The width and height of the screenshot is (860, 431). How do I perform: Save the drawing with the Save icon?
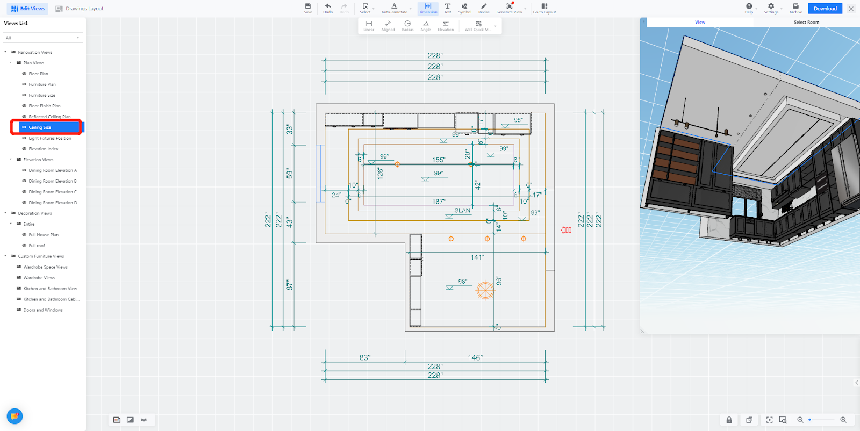click(308, 8)
